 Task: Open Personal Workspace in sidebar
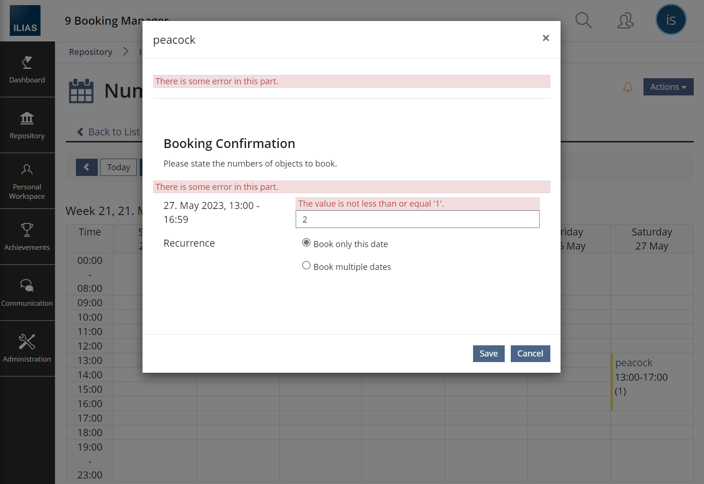point(27,181)
